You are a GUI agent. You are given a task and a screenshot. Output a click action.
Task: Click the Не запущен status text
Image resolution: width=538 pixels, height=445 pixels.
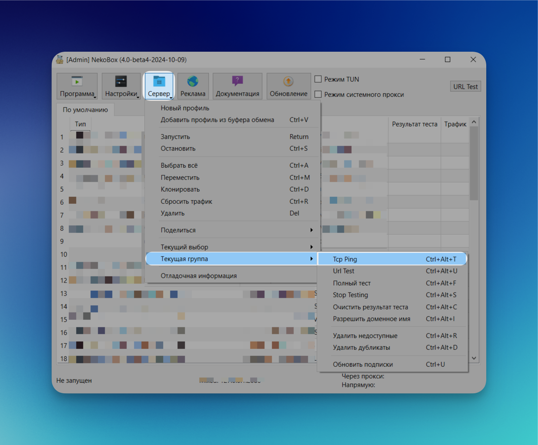tap(74, 381)
